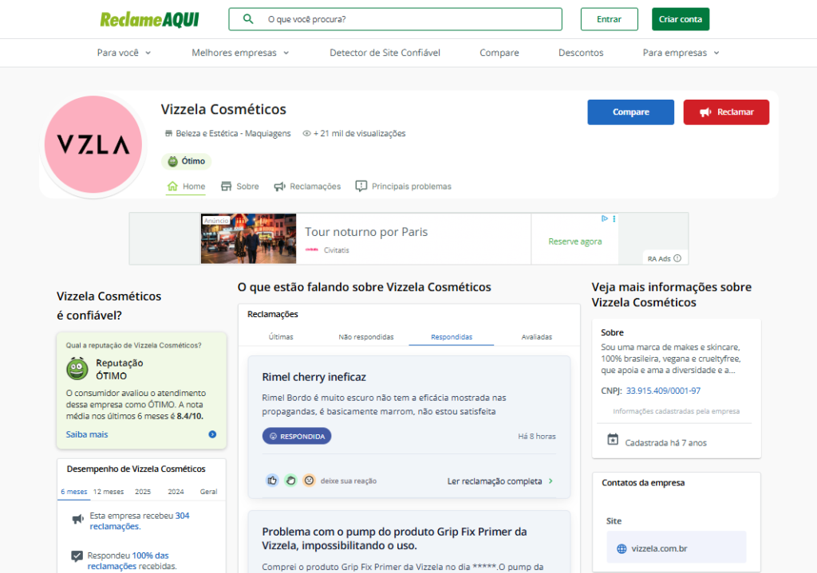Click the Criar conta button
Image resolution: width=817 pixels, height=573 pixels.
[x=681, y=19]
